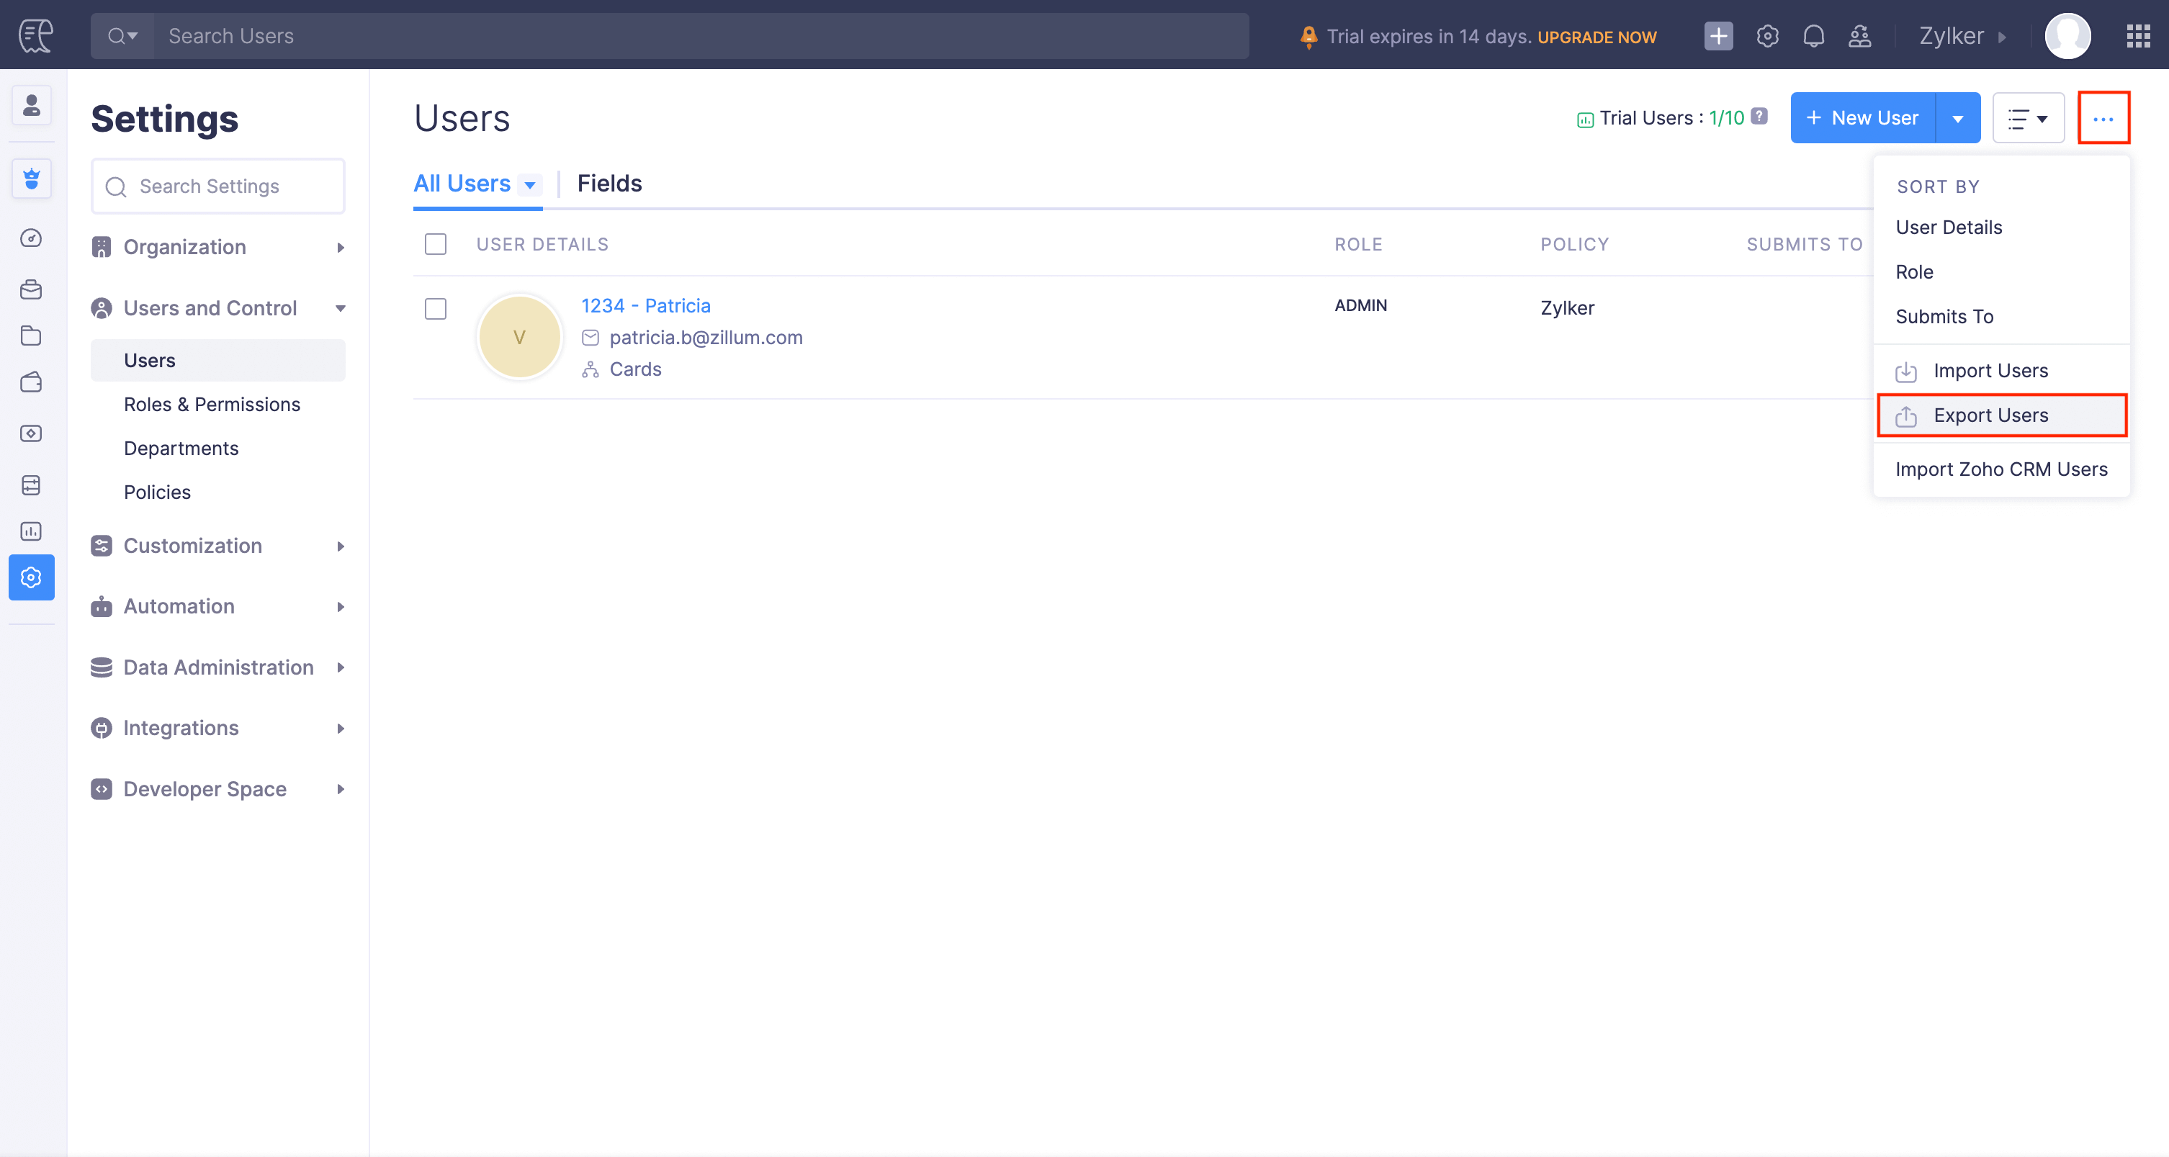Open the notifications bell icon
The height and width of the screenshot is (1157, 2169).
point(1814,35)
